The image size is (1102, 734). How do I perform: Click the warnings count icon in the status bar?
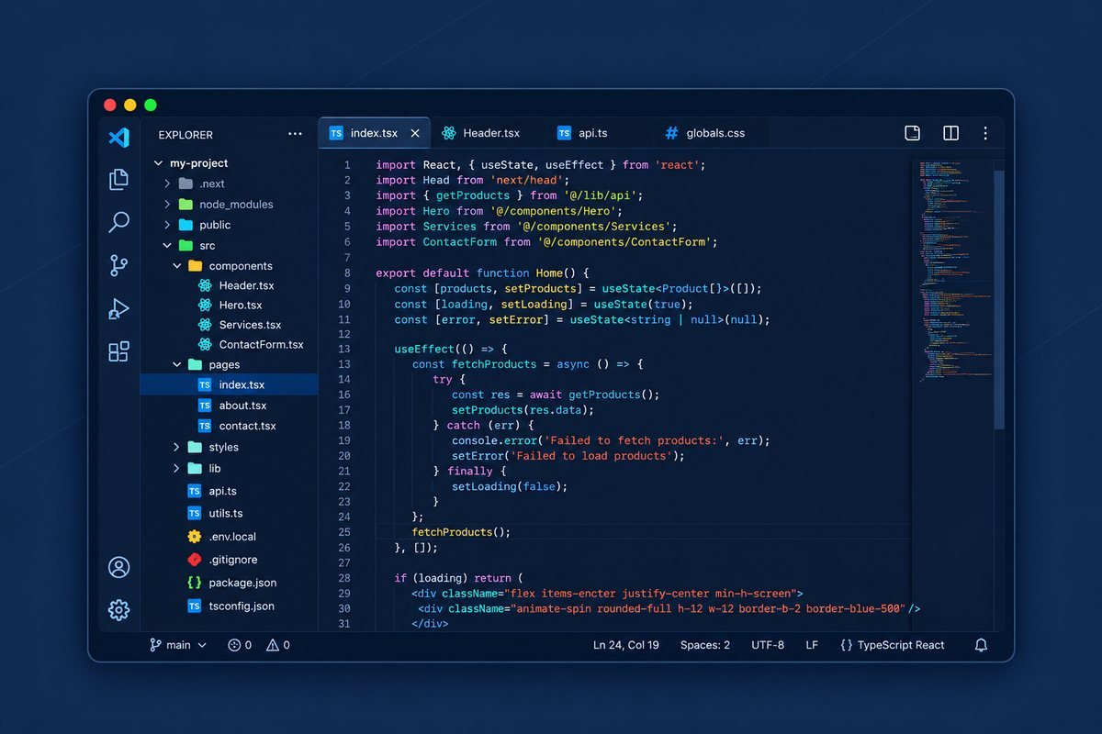[x=273, y=645]
